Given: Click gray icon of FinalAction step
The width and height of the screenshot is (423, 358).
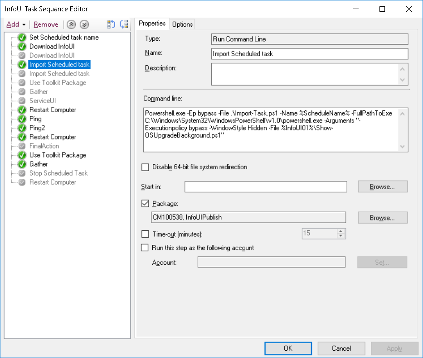Looking at the screenshot, I should tap(22, 146).
